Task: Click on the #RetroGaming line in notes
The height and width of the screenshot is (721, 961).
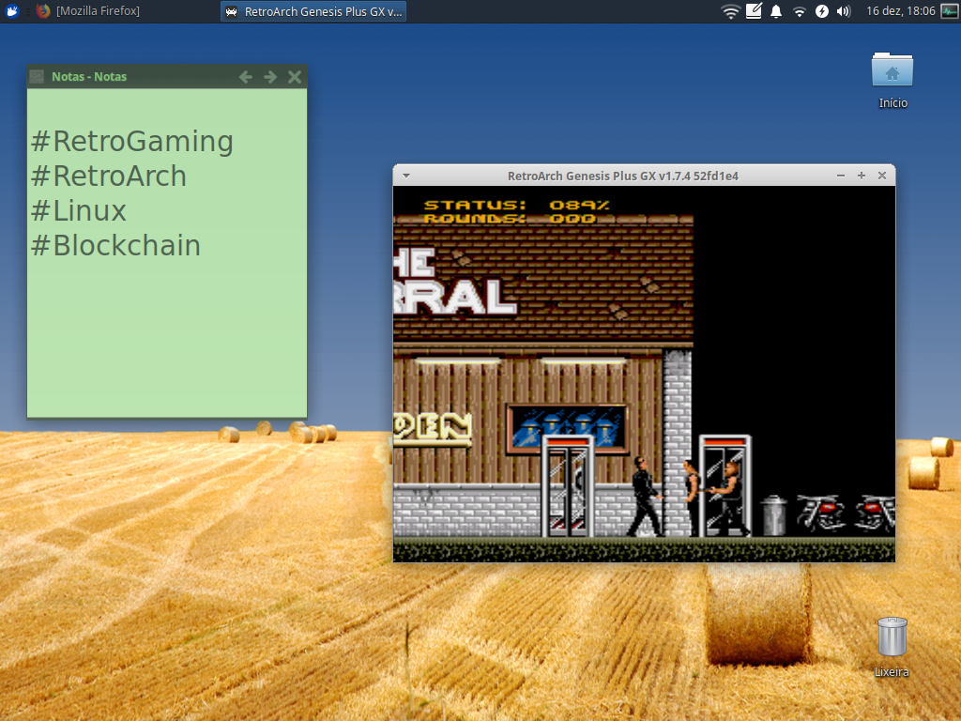Action: point(131,141)
